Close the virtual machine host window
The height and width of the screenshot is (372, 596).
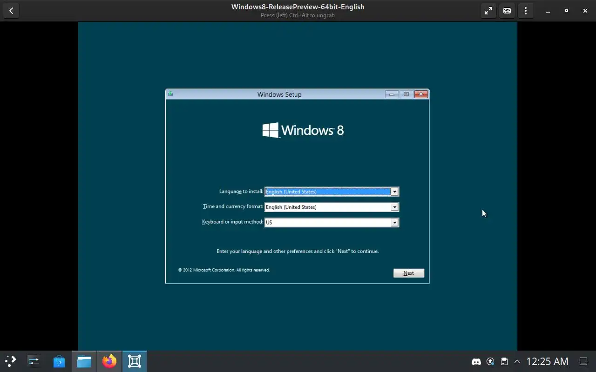tap(585, 11)
